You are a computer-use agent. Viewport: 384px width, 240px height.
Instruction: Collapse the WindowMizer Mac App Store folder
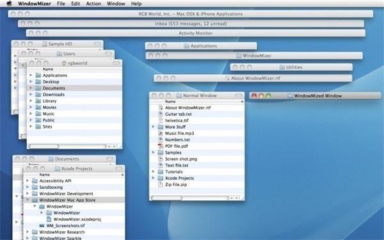pyautogui.click(x=28, y=200)
